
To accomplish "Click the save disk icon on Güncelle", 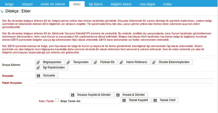I will (x=39, y=75).
